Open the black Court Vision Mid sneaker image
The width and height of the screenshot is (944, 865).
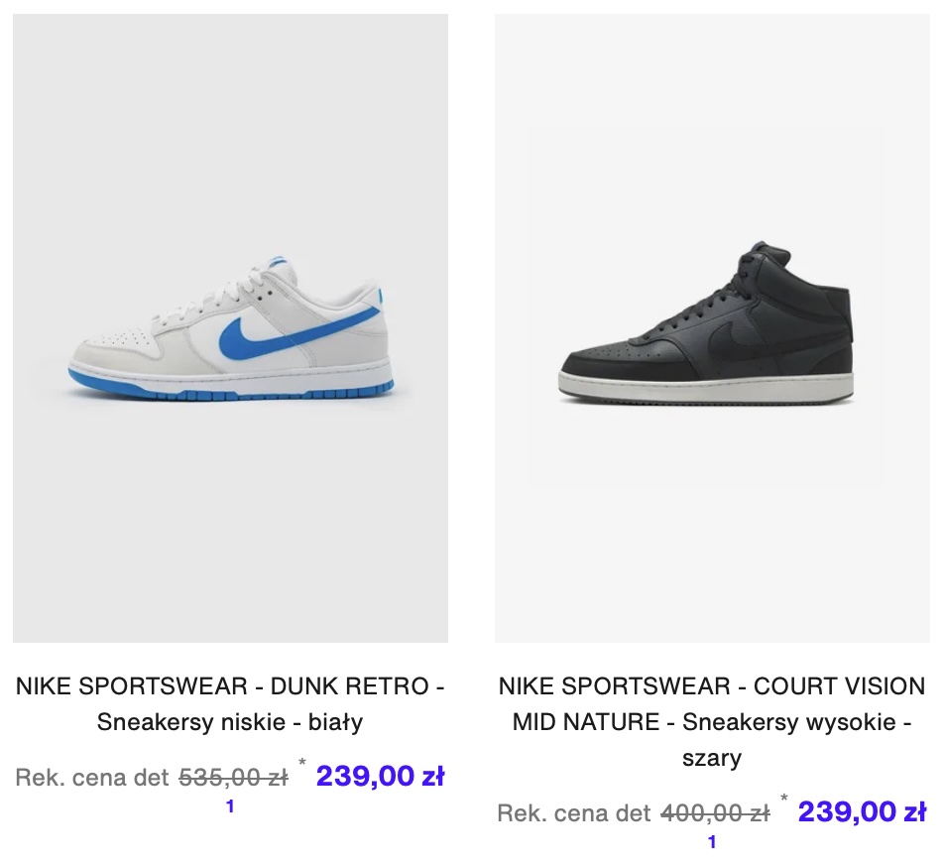point(712,328)
